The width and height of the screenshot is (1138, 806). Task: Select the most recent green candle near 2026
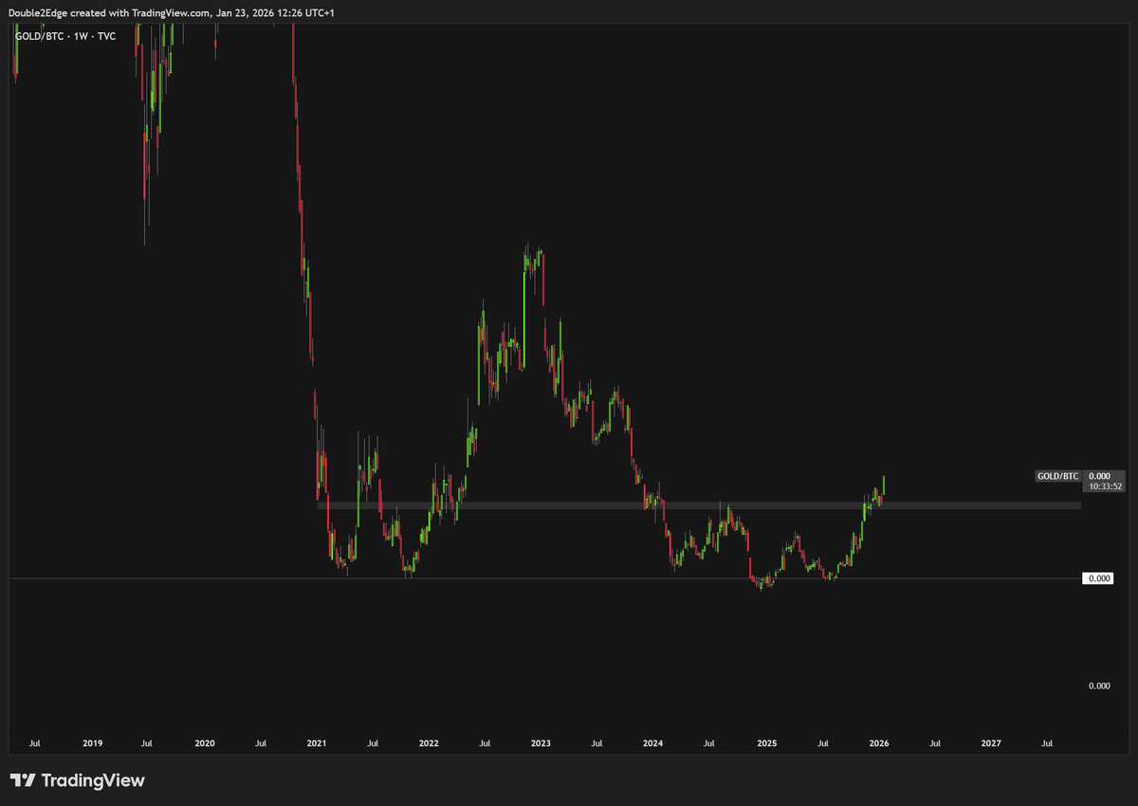click(x=883, y=485)
